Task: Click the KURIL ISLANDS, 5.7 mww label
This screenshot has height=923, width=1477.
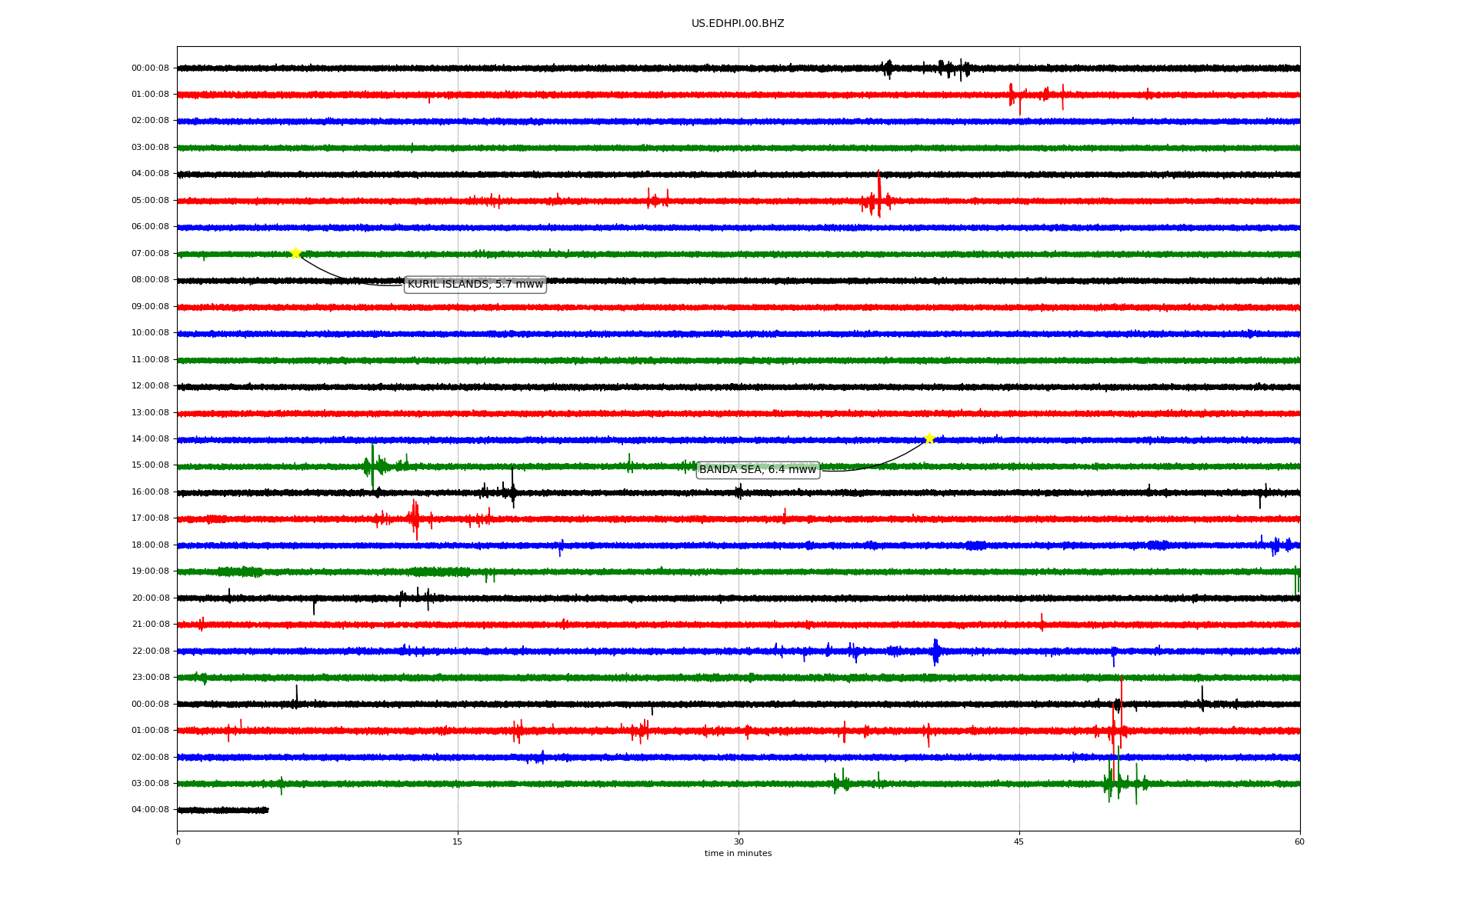Action: click(x=475, y=285)
